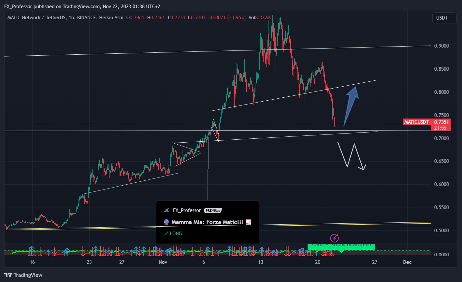Click the 0.8500 price axis label
The height and width of the screenshot is (282, 462).
tap(441, 69)
